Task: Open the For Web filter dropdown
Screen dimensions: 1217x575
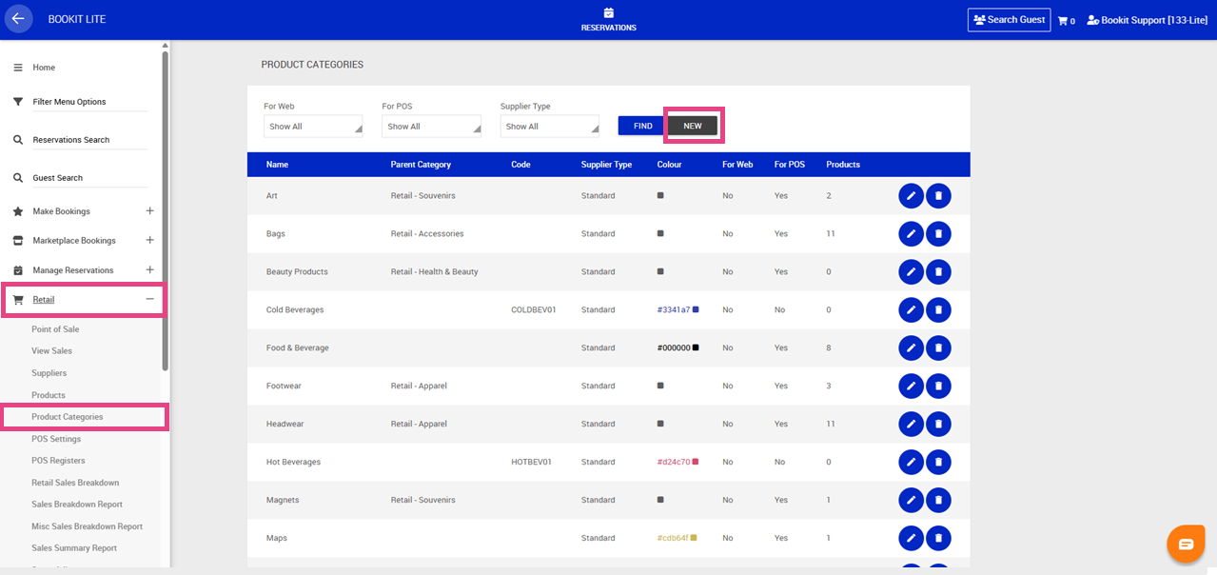Action: coord(313,127)
